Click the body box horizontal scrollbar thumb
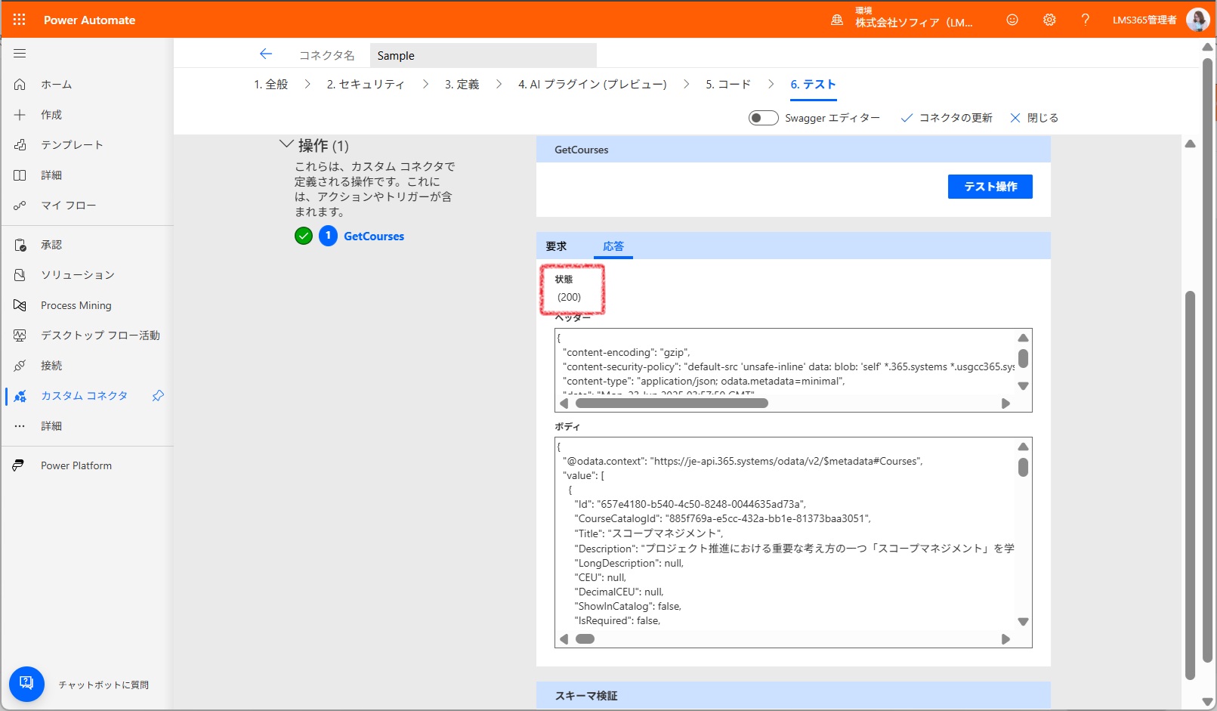The width and height of the screenshot is (1217, 711). [x=585, y=639]
